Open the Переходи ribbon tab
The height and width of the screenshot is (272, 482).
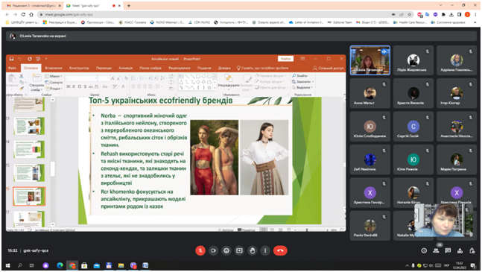pos(104,68)
